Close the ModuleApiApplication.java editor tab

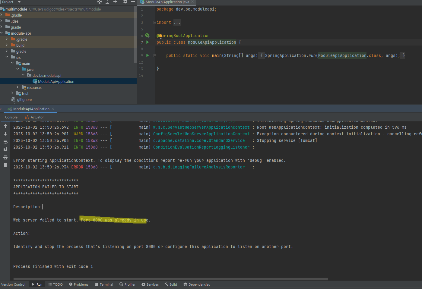tap(193, 2)
